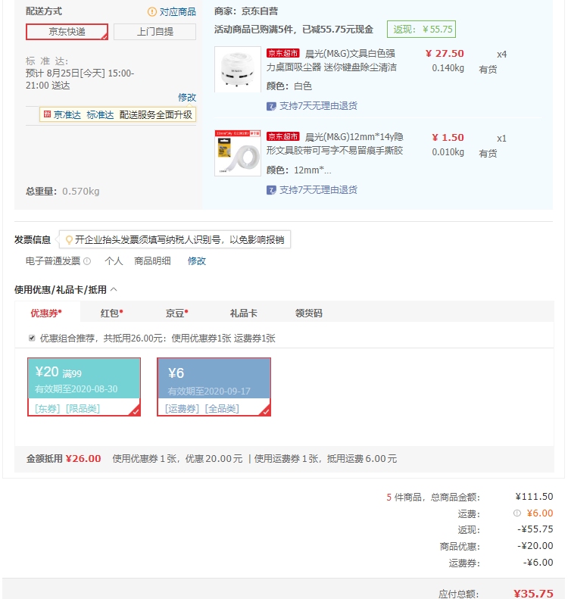Screen dimensions: 568x599
Task: Deselect the ¥6 运费券 coupon
Action: coord(214,387)
